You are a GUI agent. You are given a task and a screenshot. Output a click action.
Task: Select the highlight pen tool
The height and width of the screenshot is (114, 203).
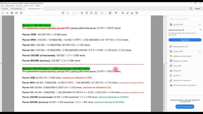(128, 13)
